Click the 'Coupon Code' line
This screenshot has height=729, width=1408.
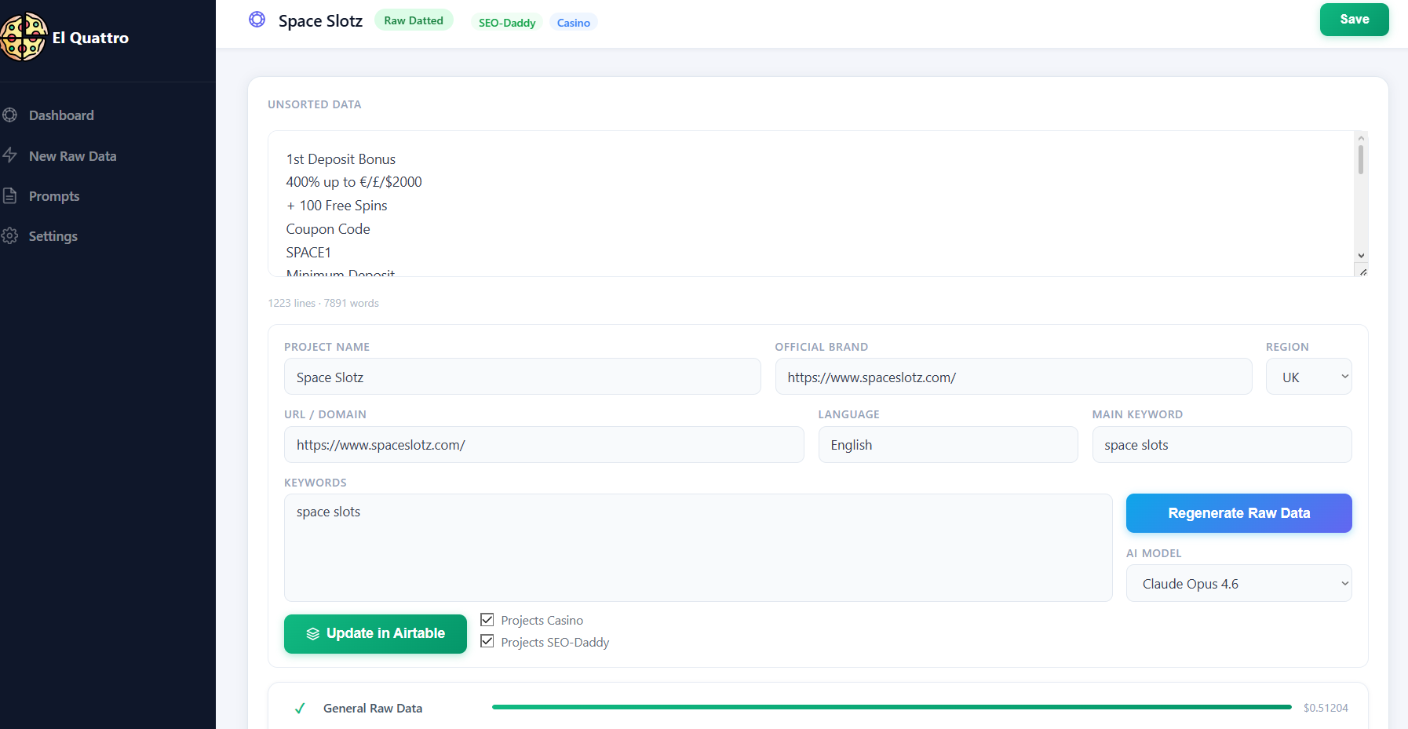pyautogui.click(x=328, y=229)
